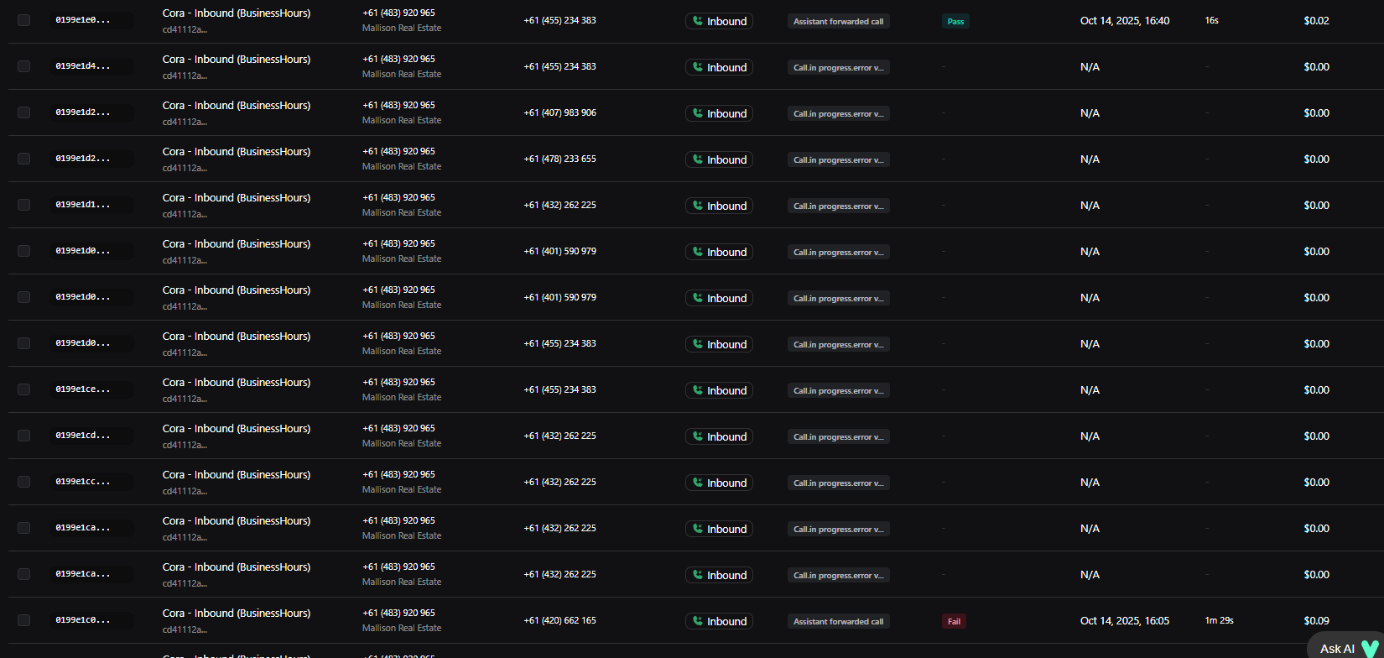The height and width of the screenshot is (658, 1384).
Task: Click the Assistant forwarded call status in the Pass row
Action: 838,21
